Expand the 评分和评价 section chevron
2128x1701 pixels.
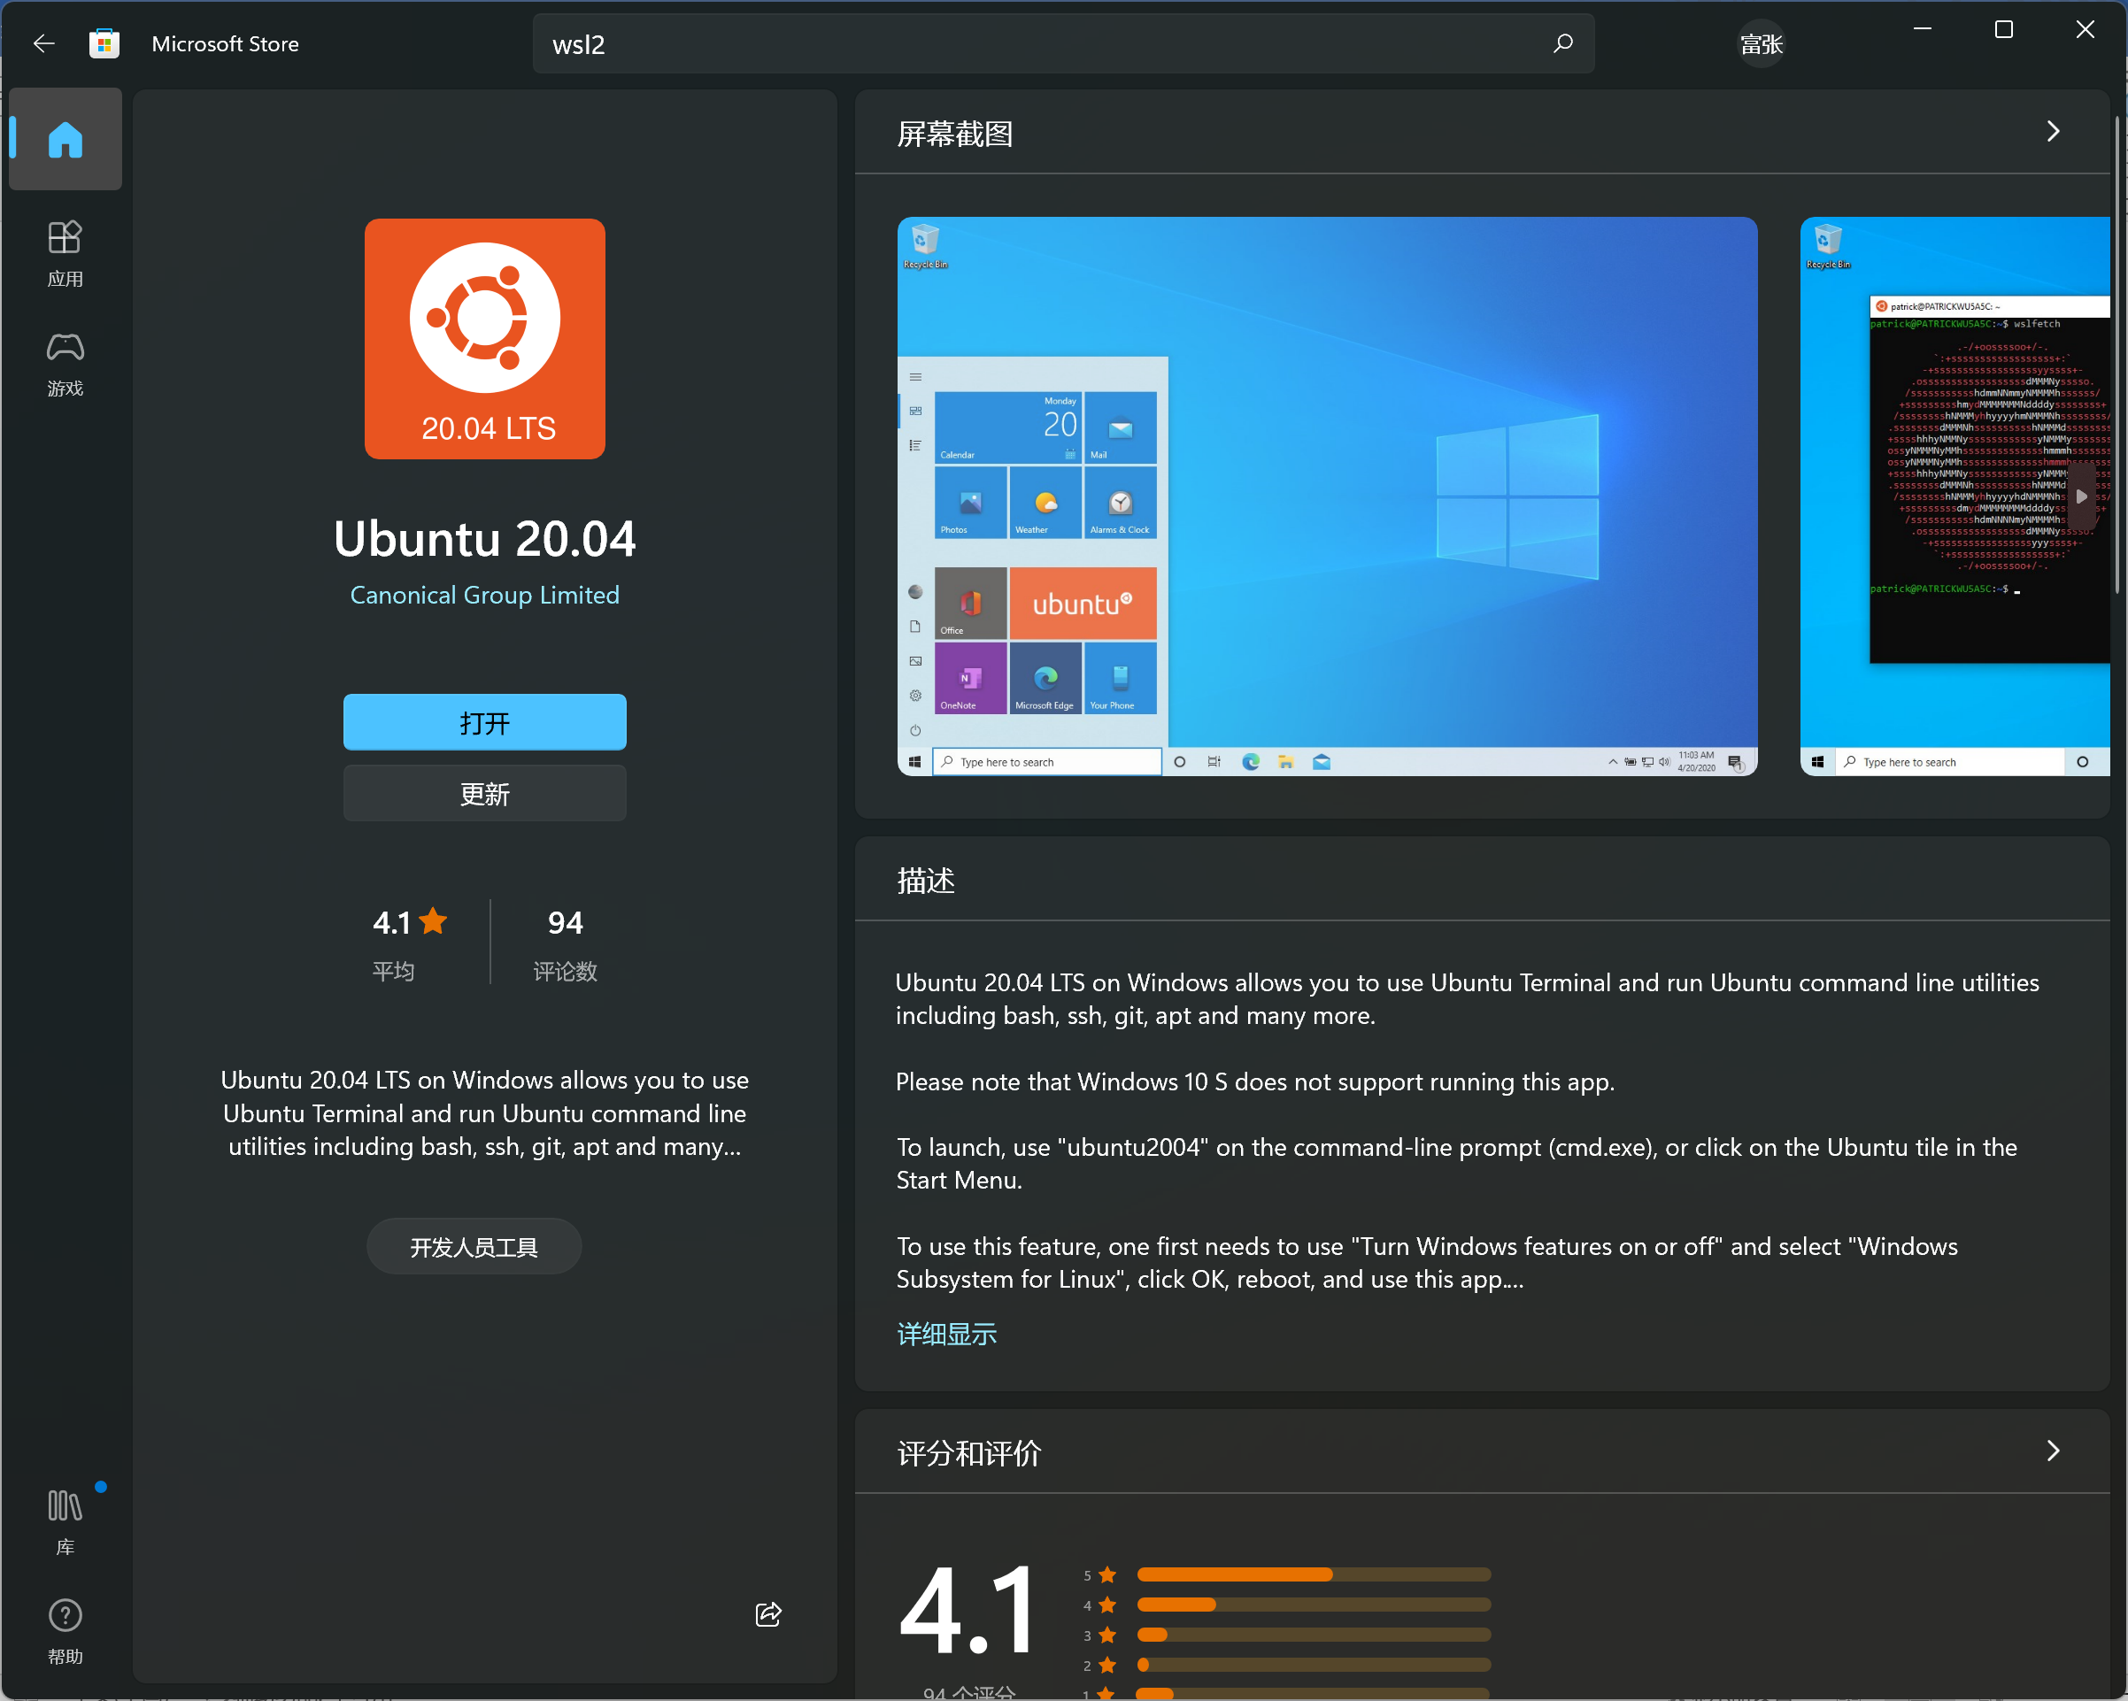(x=2053, y=1451)
